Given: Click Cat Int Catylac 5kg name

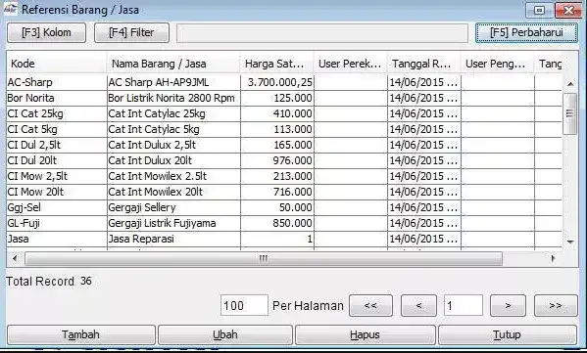Looking at the screenshot, I should coord(154,129).
